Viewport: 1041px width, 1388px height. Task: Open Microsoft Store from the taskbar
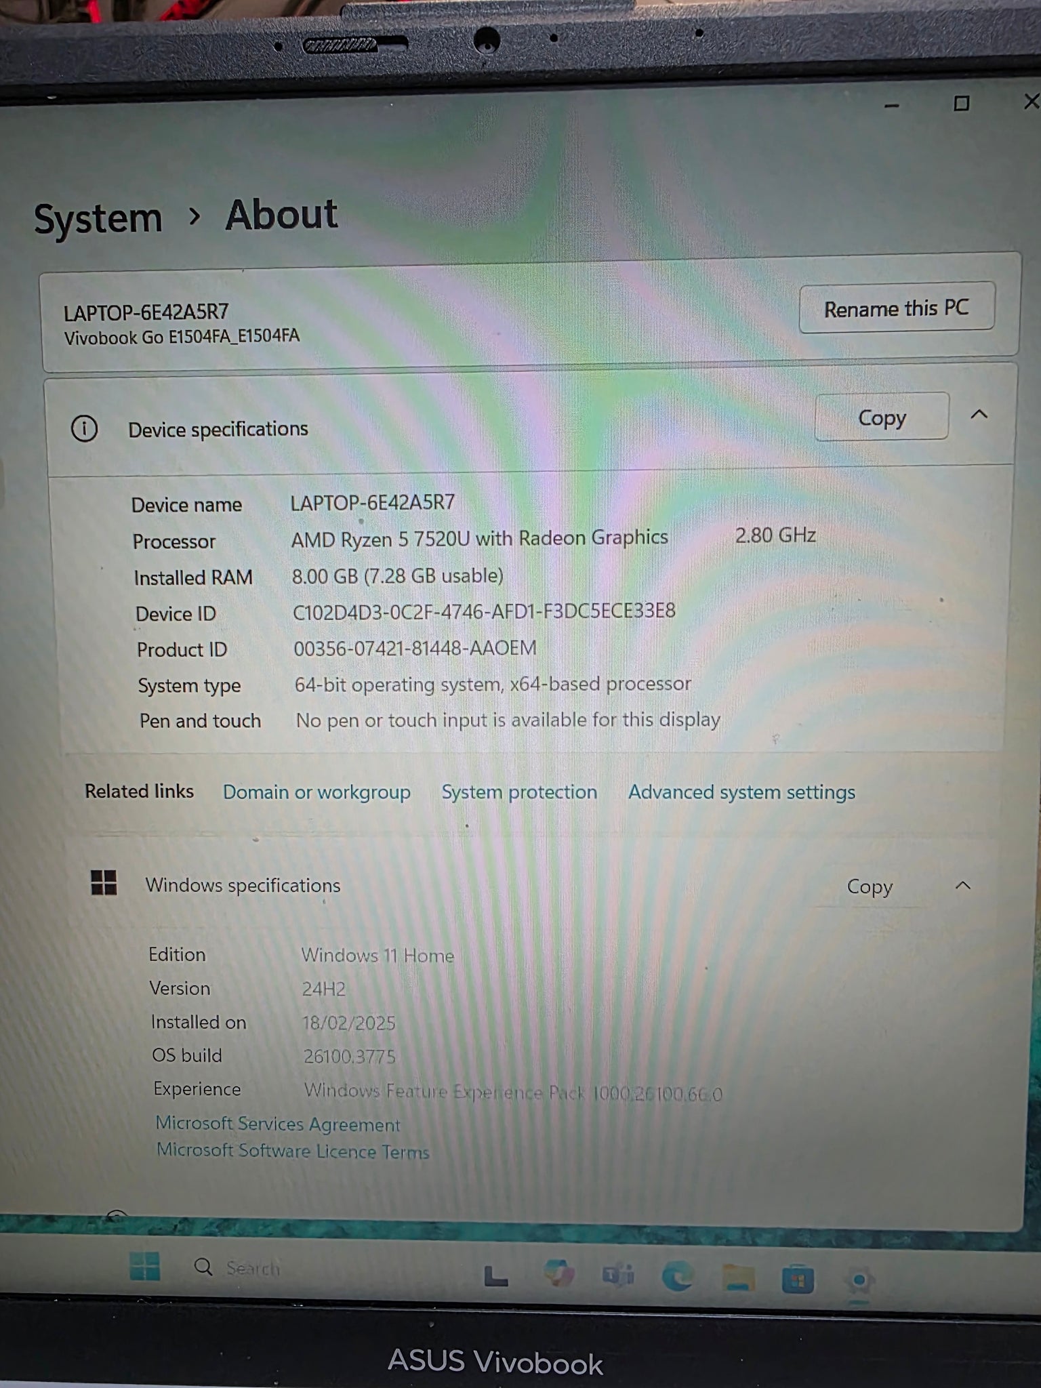[797, 1280]
